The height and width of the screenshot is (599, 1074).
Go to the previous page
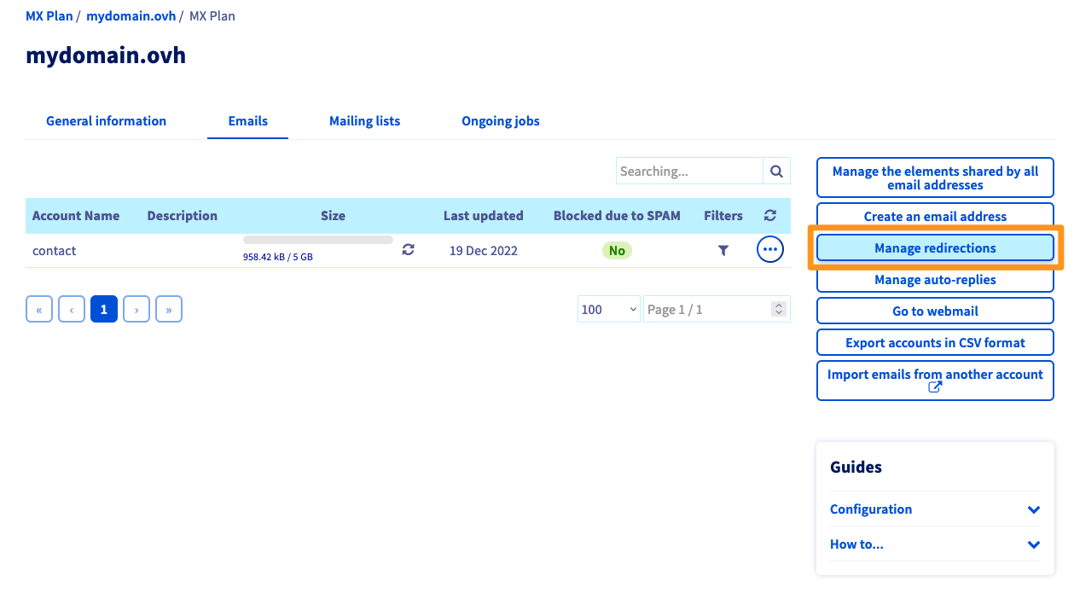[72, 310]
